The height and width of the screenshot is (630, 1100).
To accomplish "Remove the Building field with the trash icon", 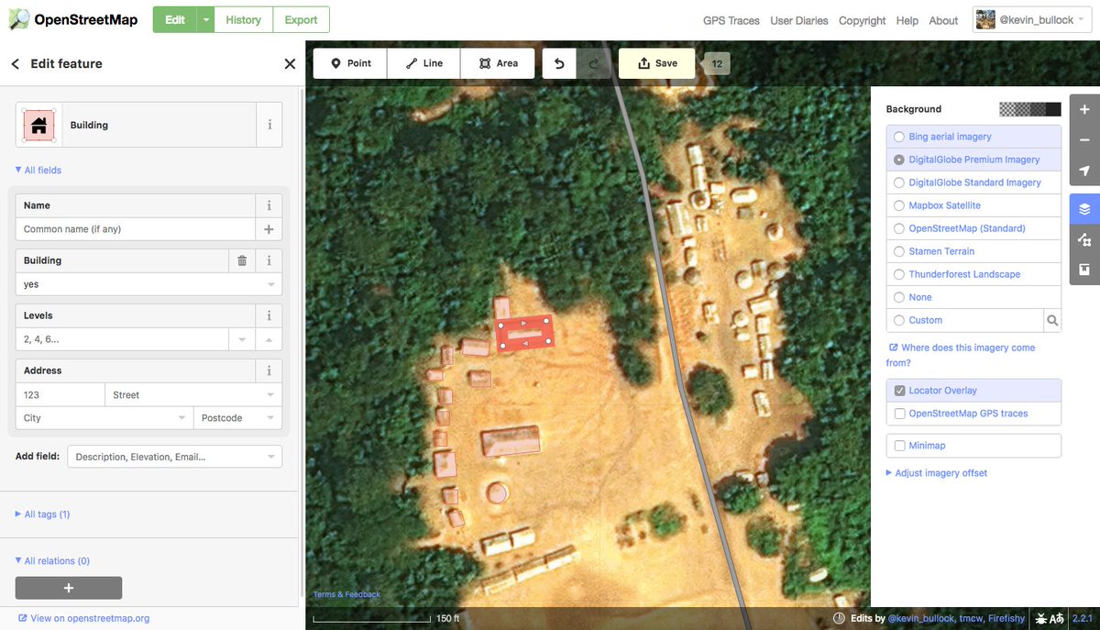I will click(x=242, y=260).
